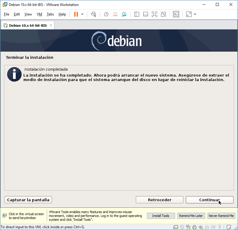Click the sound card status icon
This screenshot has width=238, height=230.
point(201,227)
